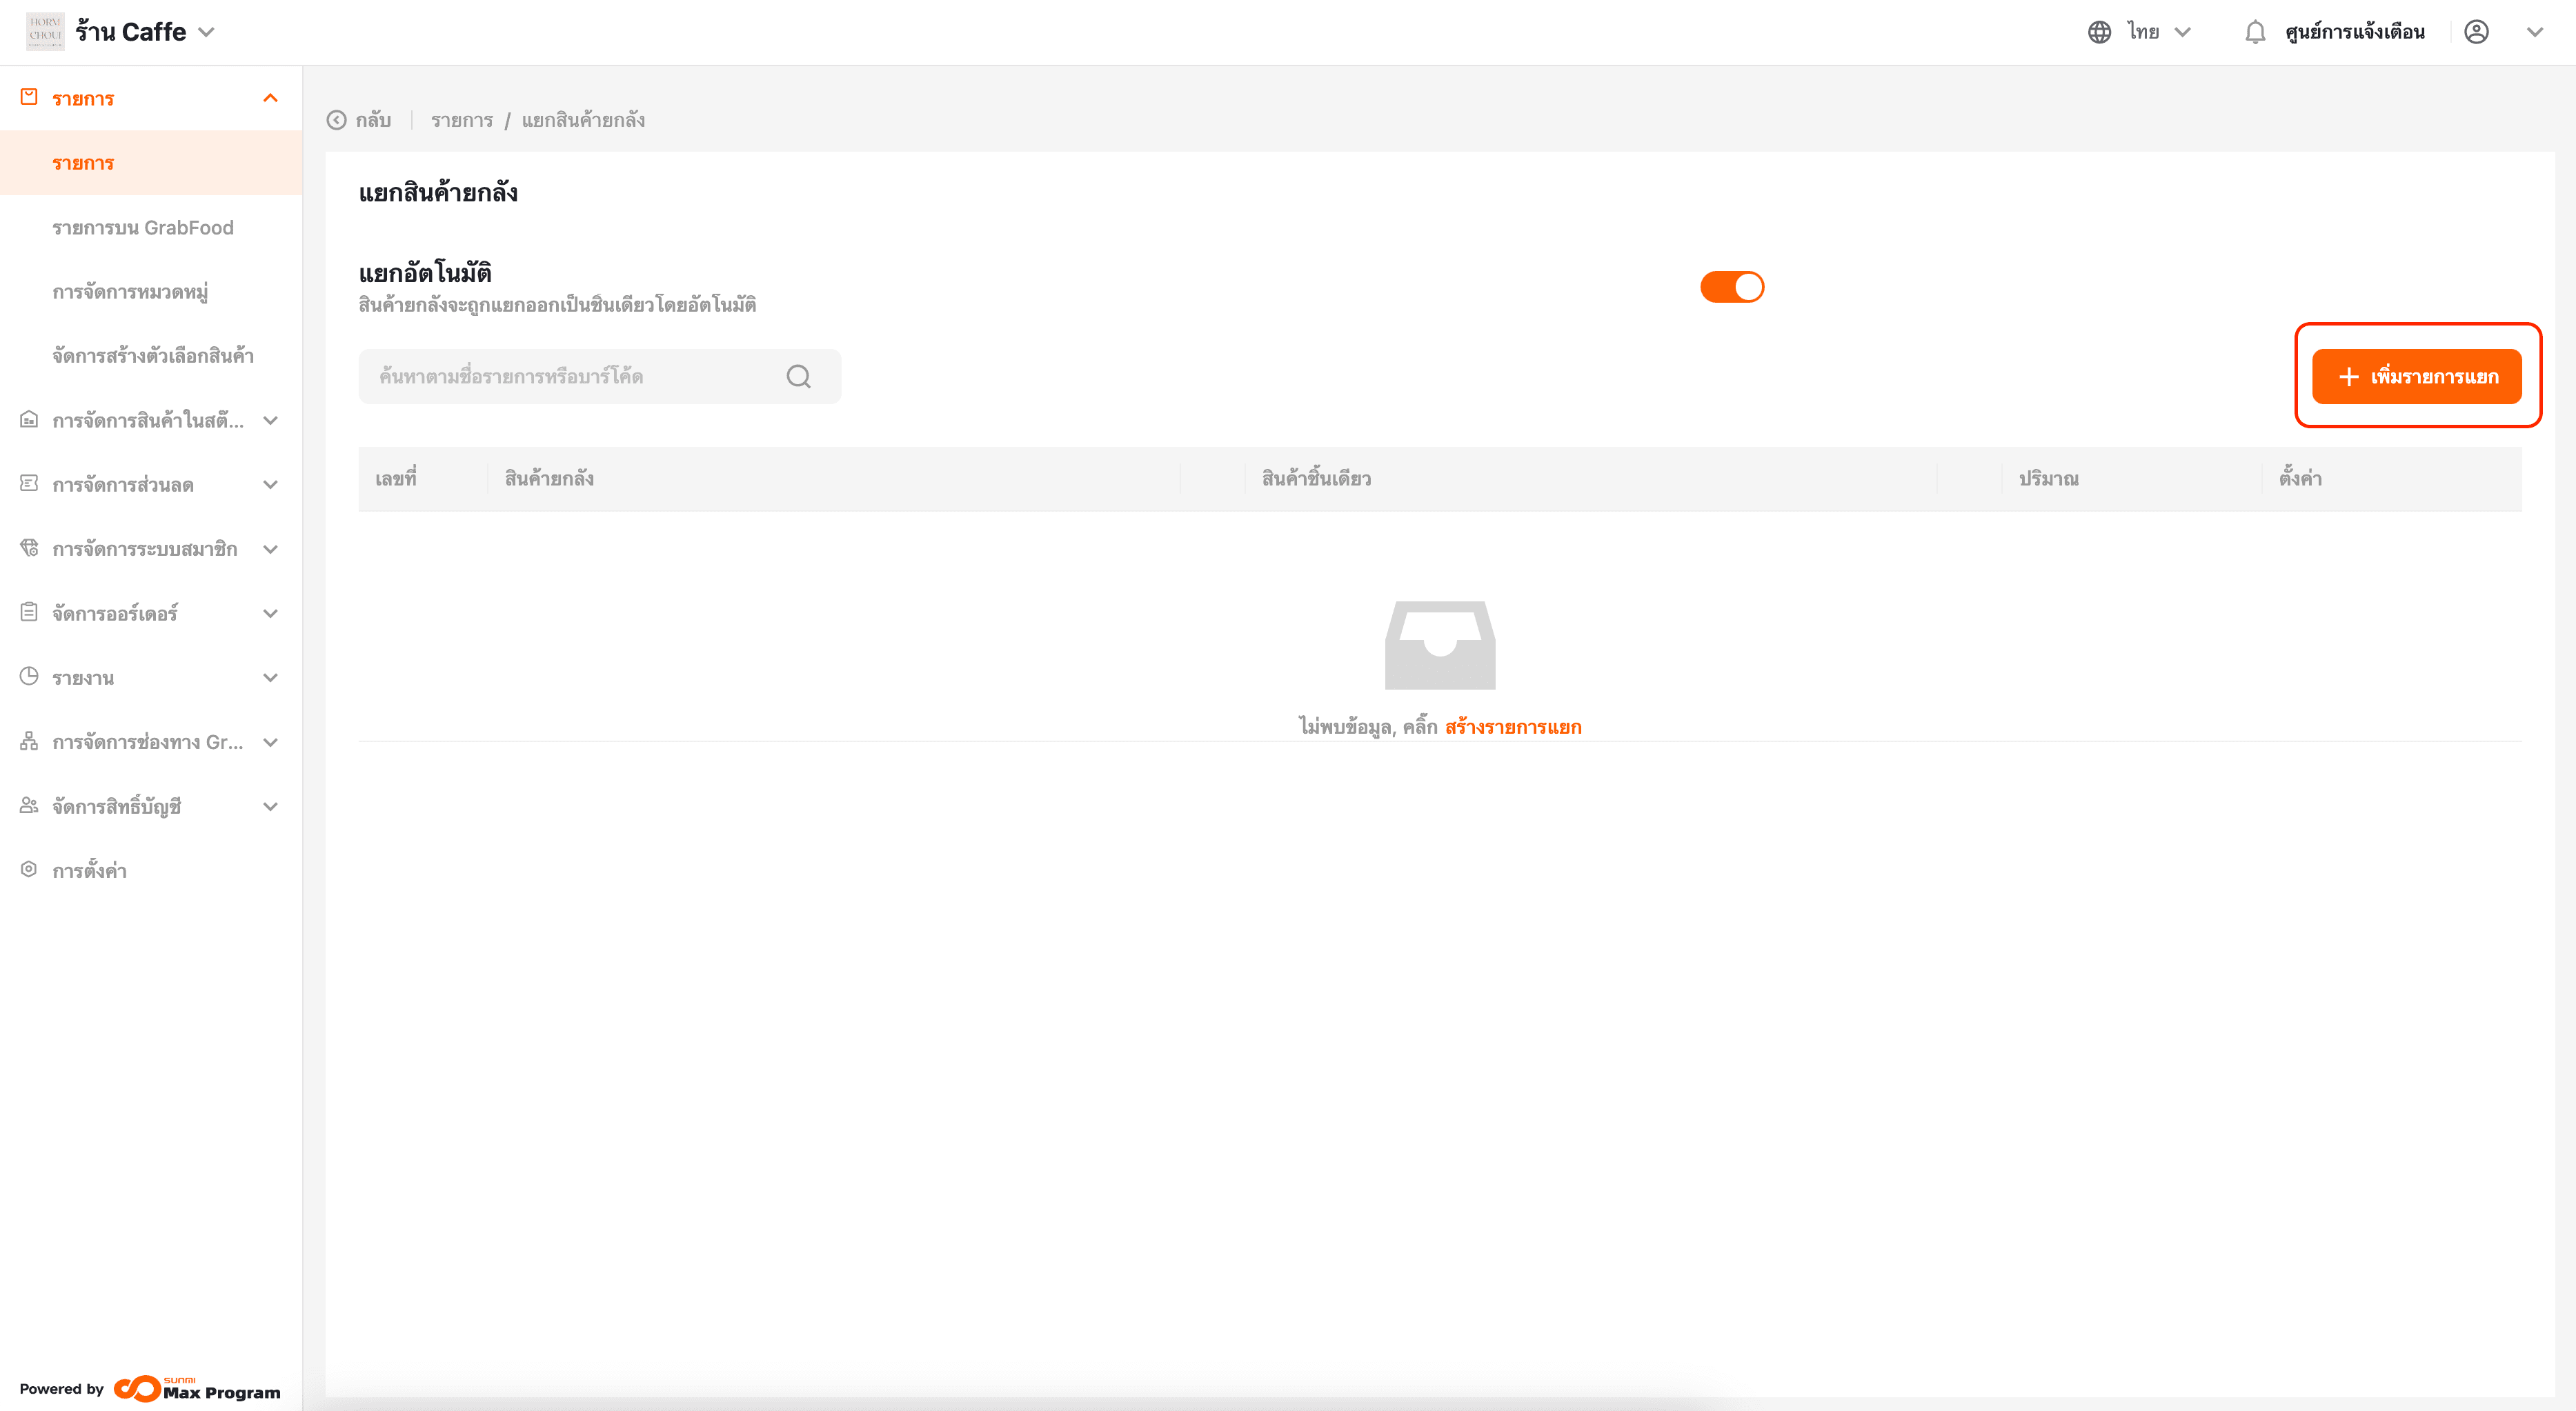Viewport: 2576px width, 1411px height.
Task: Click the เพิ่มรายการแยก orange button
Action: point(2416,376)
